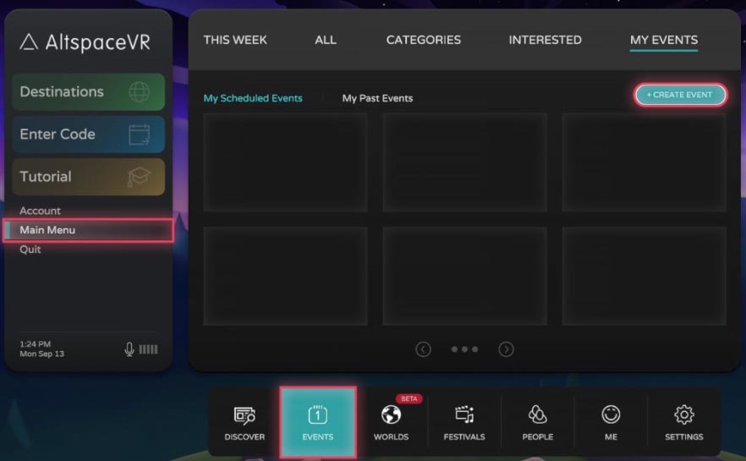The width and height of the screenshot is (746, 461).
Task: Switch to the Categories tab
Action: pos(423,40)
